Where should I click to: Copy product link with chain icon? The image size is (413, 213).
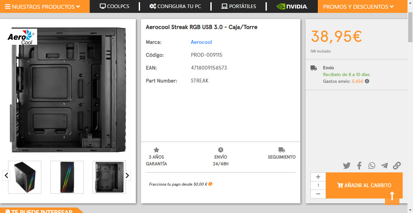tap(397, 166)
